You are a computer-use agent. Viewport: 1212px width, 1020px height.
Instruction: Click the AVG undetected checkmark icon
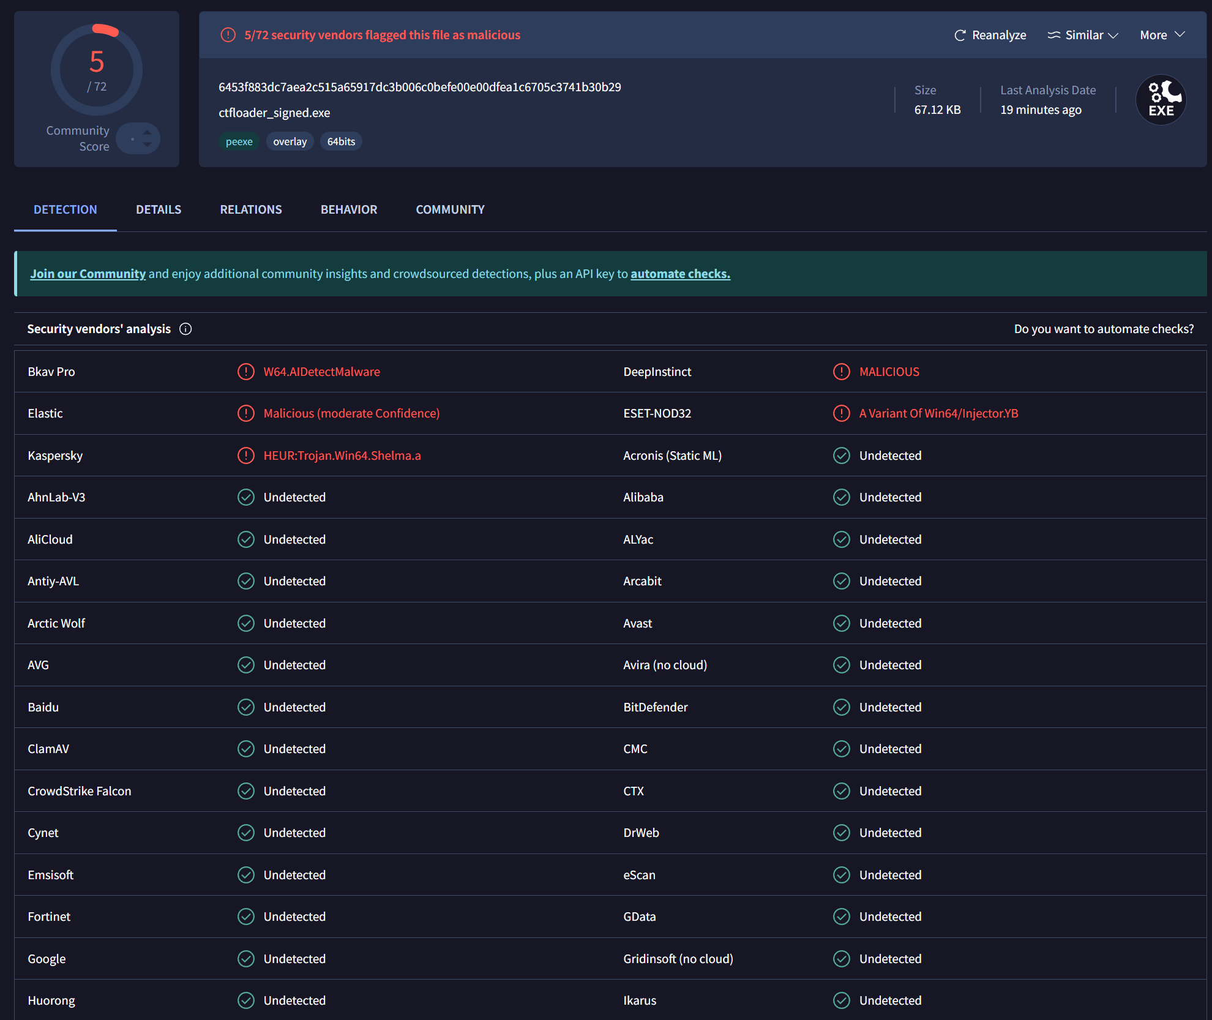(245, 665)
